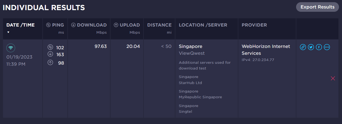This screenshot has height=124, width=342.
Task: Select the < 50 distance value
Action: click(x=166, y=46)
